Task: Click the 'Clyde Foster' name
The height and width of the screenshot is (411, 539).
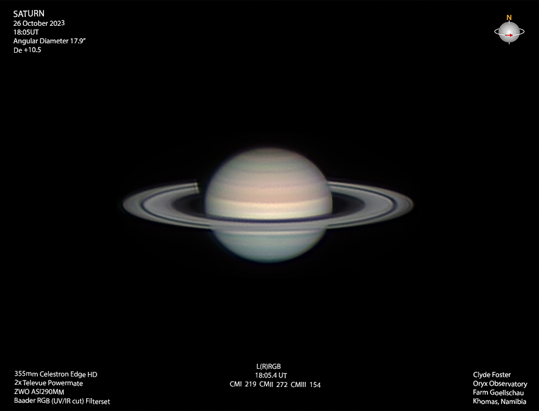Action: point(492,375)
